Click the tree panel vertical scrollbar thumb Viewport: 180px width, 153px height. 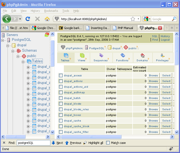point(53,53)
